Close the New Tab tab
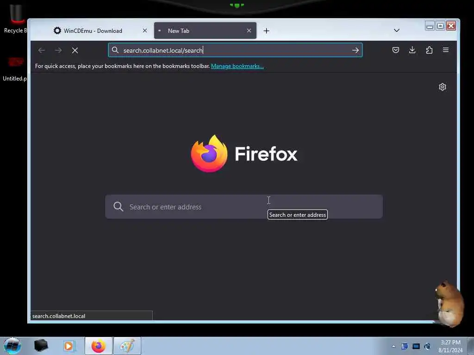Viewport: 474px width, 355px height. (x=249, y=31)
